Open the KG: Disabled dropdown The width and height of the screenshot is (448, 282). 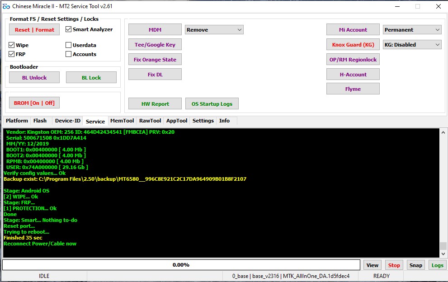(x=412, y=45)
